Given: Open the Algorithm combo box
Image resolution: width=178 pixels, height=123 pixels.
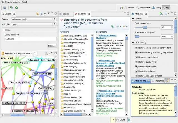Looking at the screenshot, I should pos(33,24).
